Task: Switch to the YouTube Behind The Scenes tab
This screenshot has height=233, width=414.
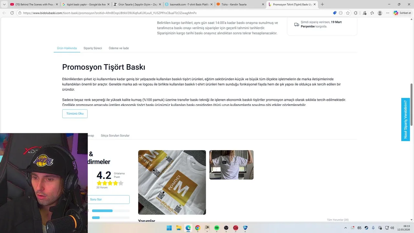Action: [34, 5]
